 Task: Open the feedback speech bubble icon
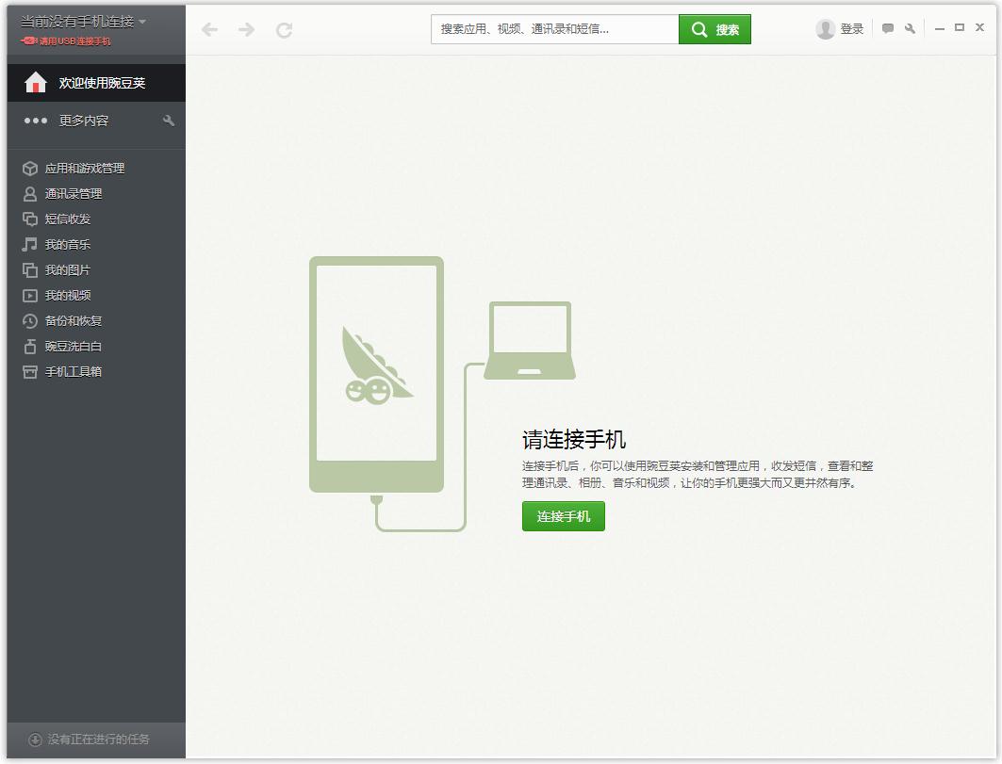pos(888,28)
